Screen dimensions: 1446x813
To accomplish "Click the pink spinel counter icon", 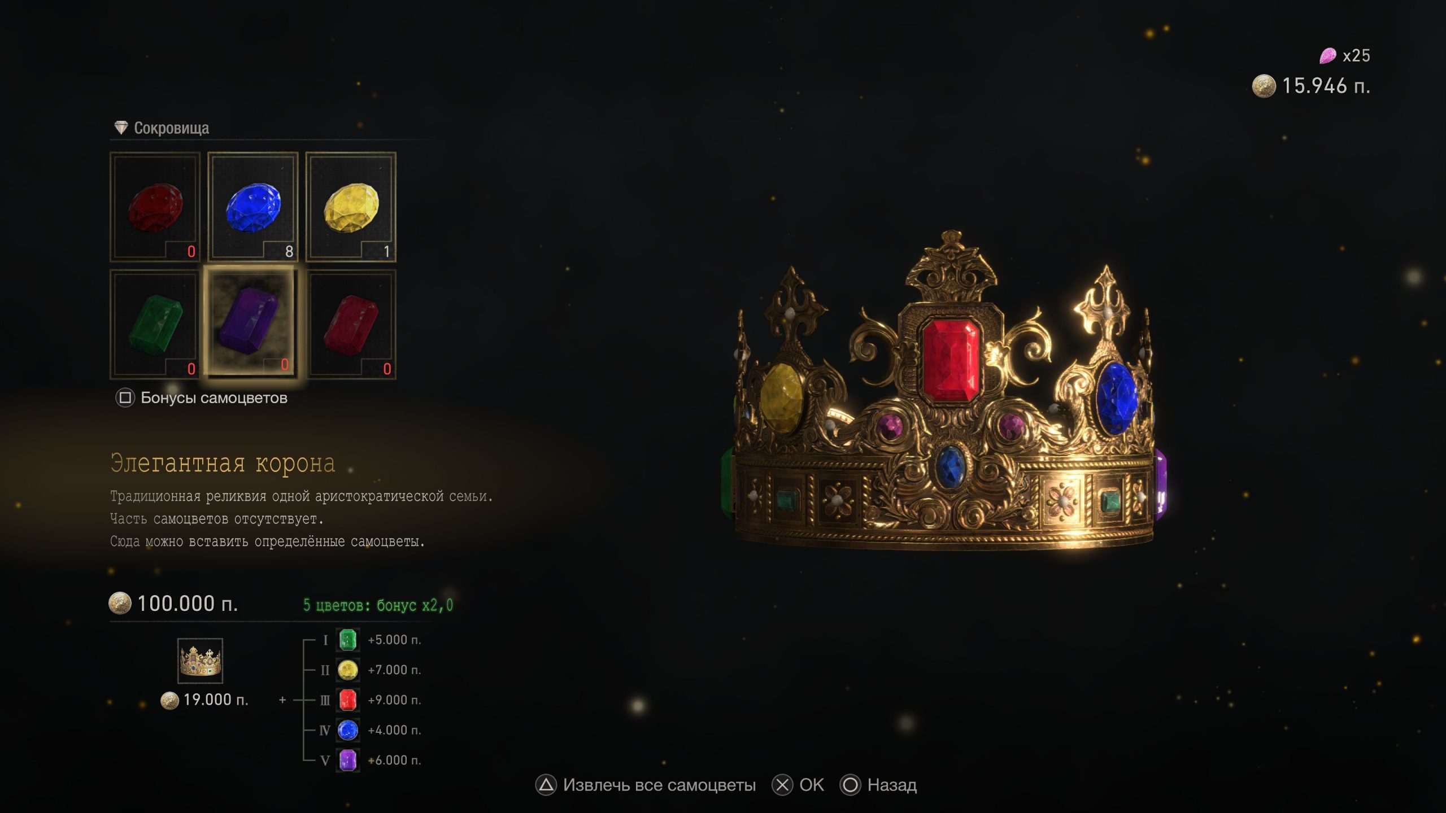I will [1327, 55].
